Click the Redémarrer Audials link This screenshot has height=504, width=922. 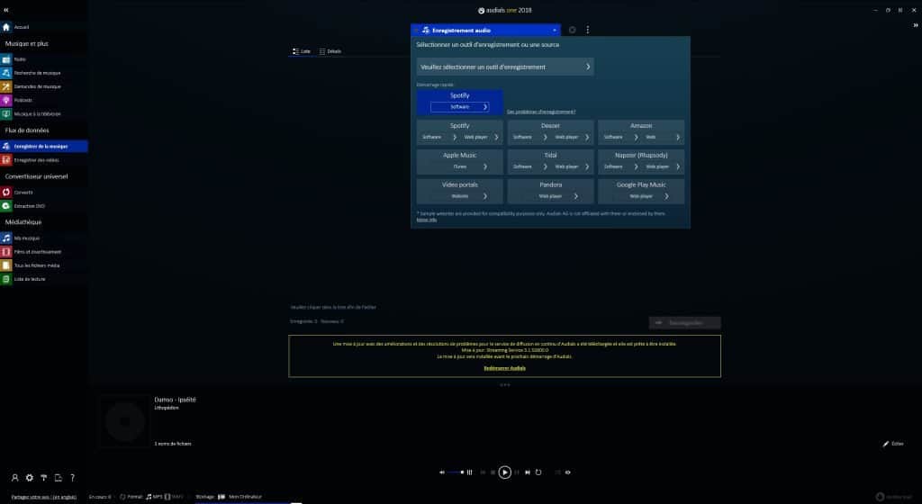[x=504, y=368]
